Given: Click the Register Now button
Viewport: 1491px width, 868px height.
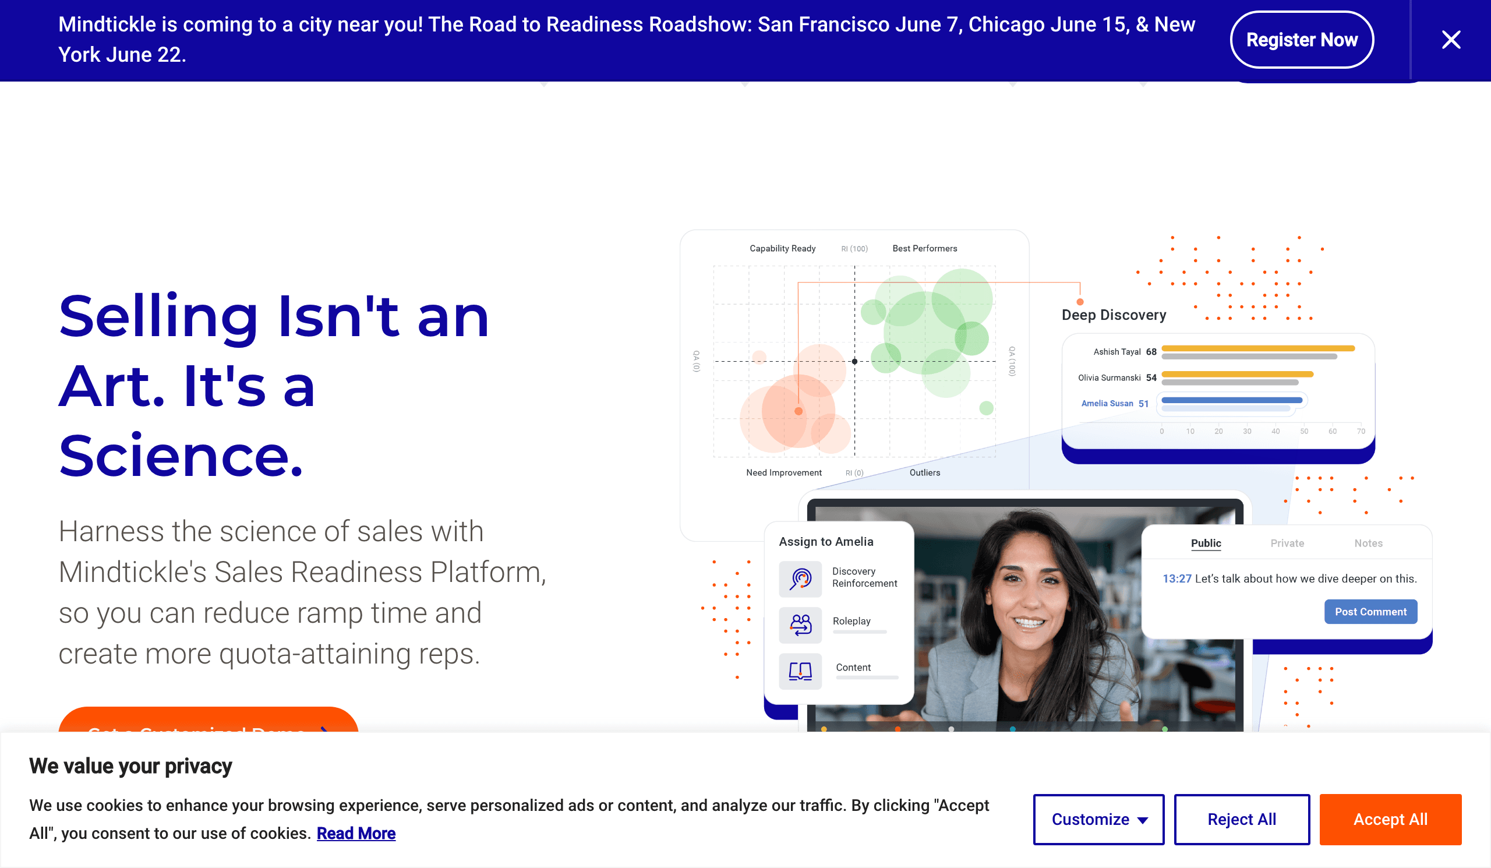Looking at the screenshot, I should 1302,40.
